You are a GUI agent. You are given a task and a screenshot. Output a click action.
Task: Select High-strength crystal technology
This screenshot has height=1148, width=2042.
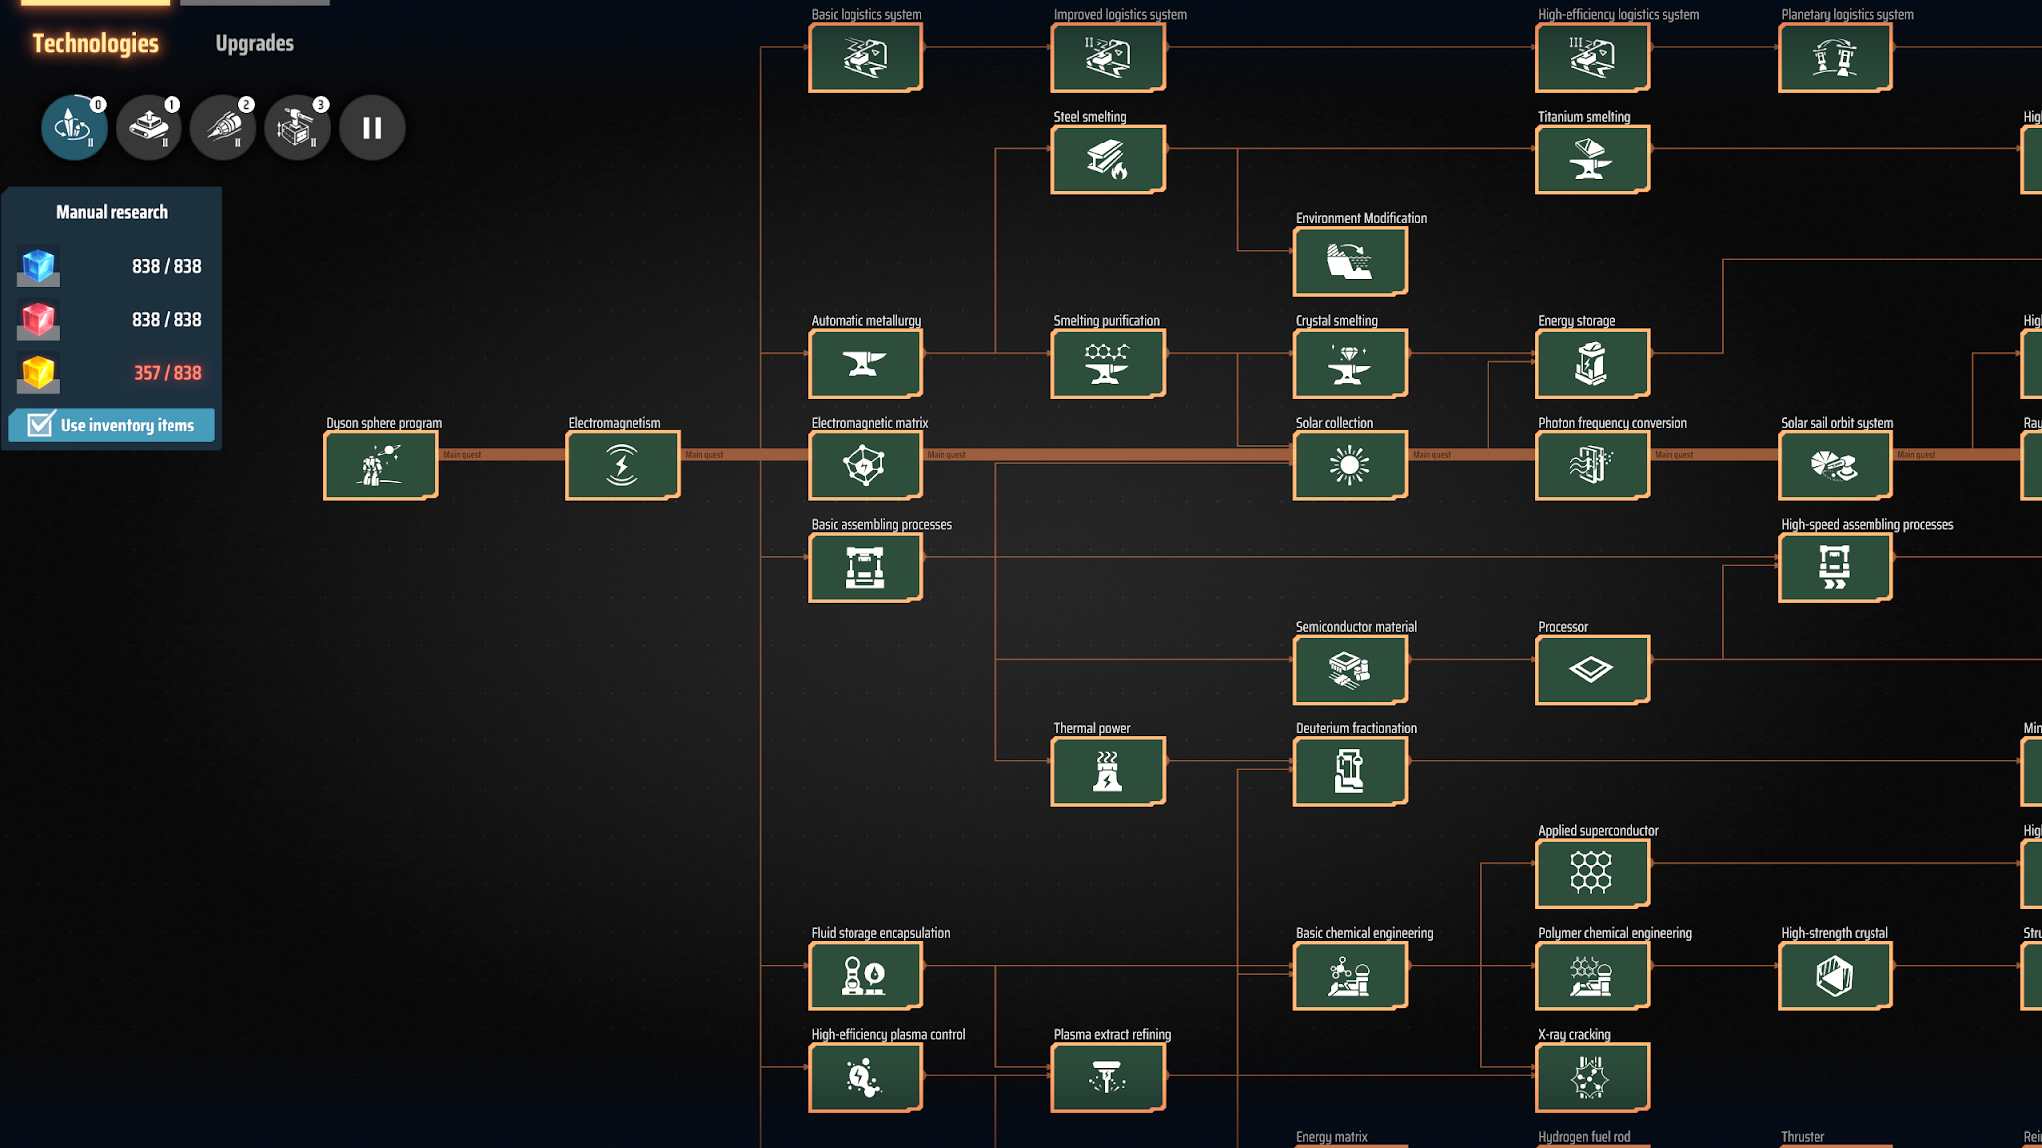(1836, 976)
